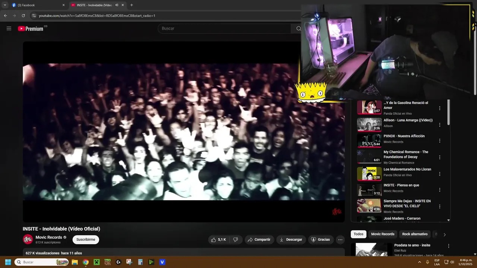Send Gracias to the channel
Screen dimensions: 477x268
pyautogui.click(x=320, y=240)
